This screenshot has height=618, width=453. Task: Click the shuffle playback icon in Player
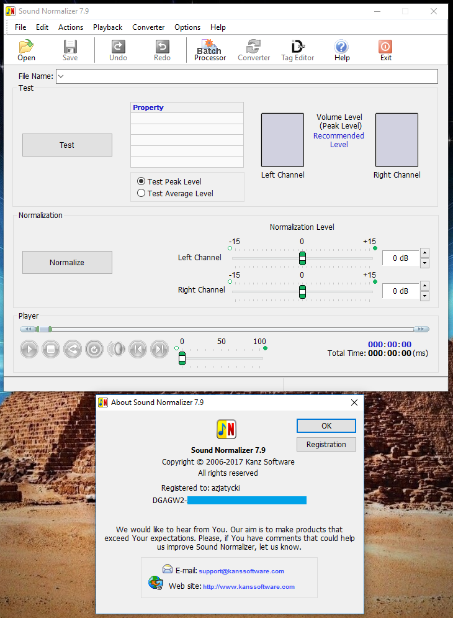click(73, 349)
